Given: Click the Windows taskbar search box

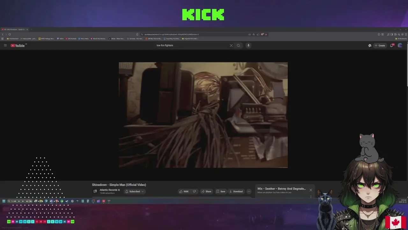Looking at the screenshot, I should pos(20,201).
